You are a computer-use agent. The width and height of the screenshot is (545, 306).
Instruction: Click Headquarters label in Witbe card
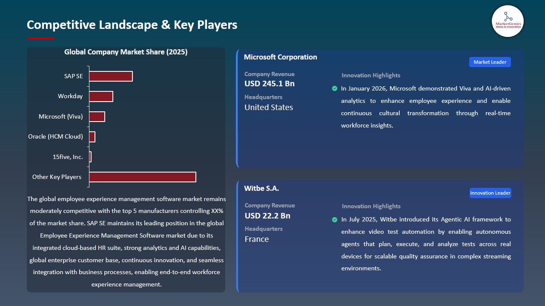click(264, 229)
